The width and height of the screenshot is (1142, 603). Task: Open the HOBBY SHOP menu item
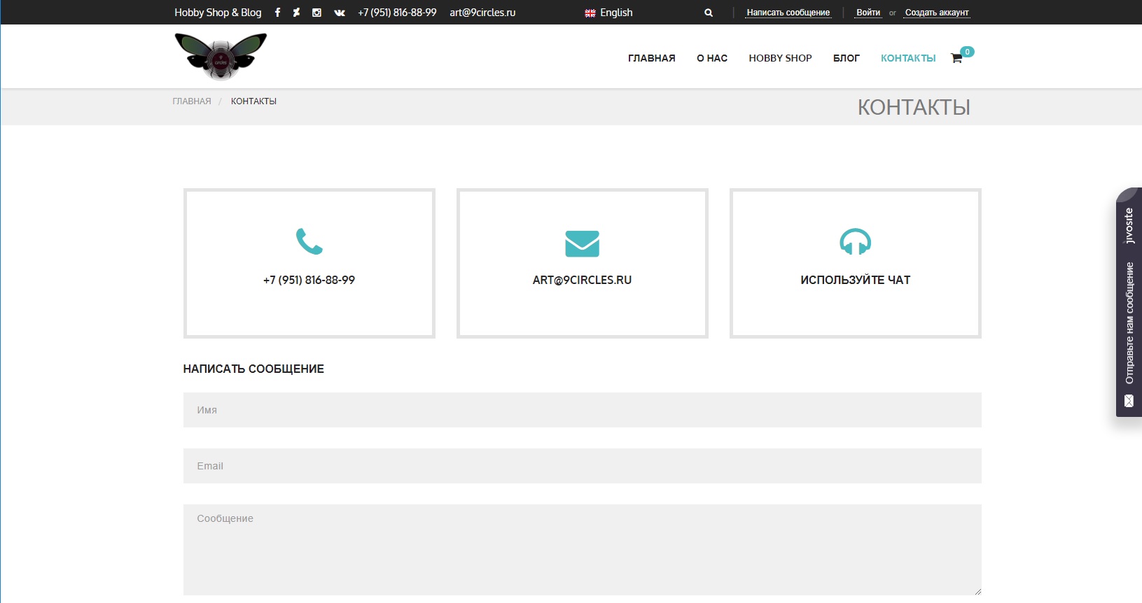click(780, 58)
